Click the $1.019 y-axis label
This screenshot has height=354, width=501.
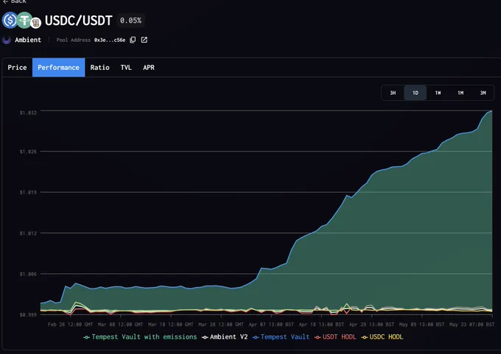pos(28,192)
